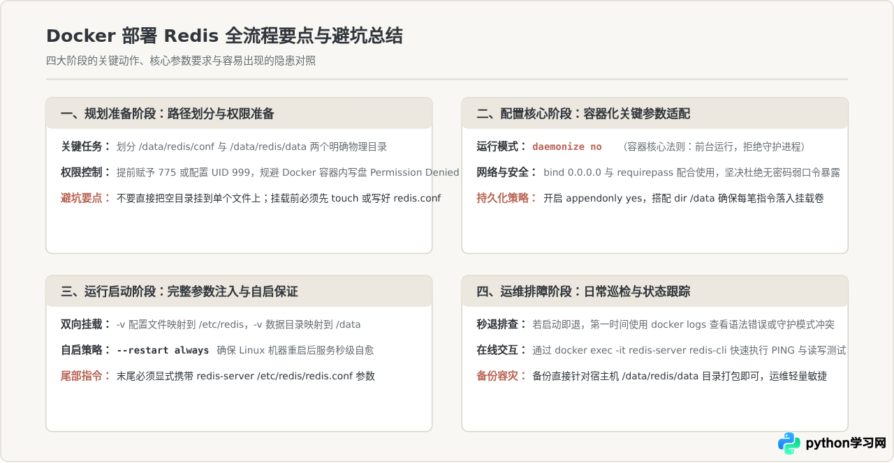Viewport: 894px width, 463px height.
Task: Click text starting "bind 0.0.0.0 与 requirepass 配合使用"
Action: 691,172
